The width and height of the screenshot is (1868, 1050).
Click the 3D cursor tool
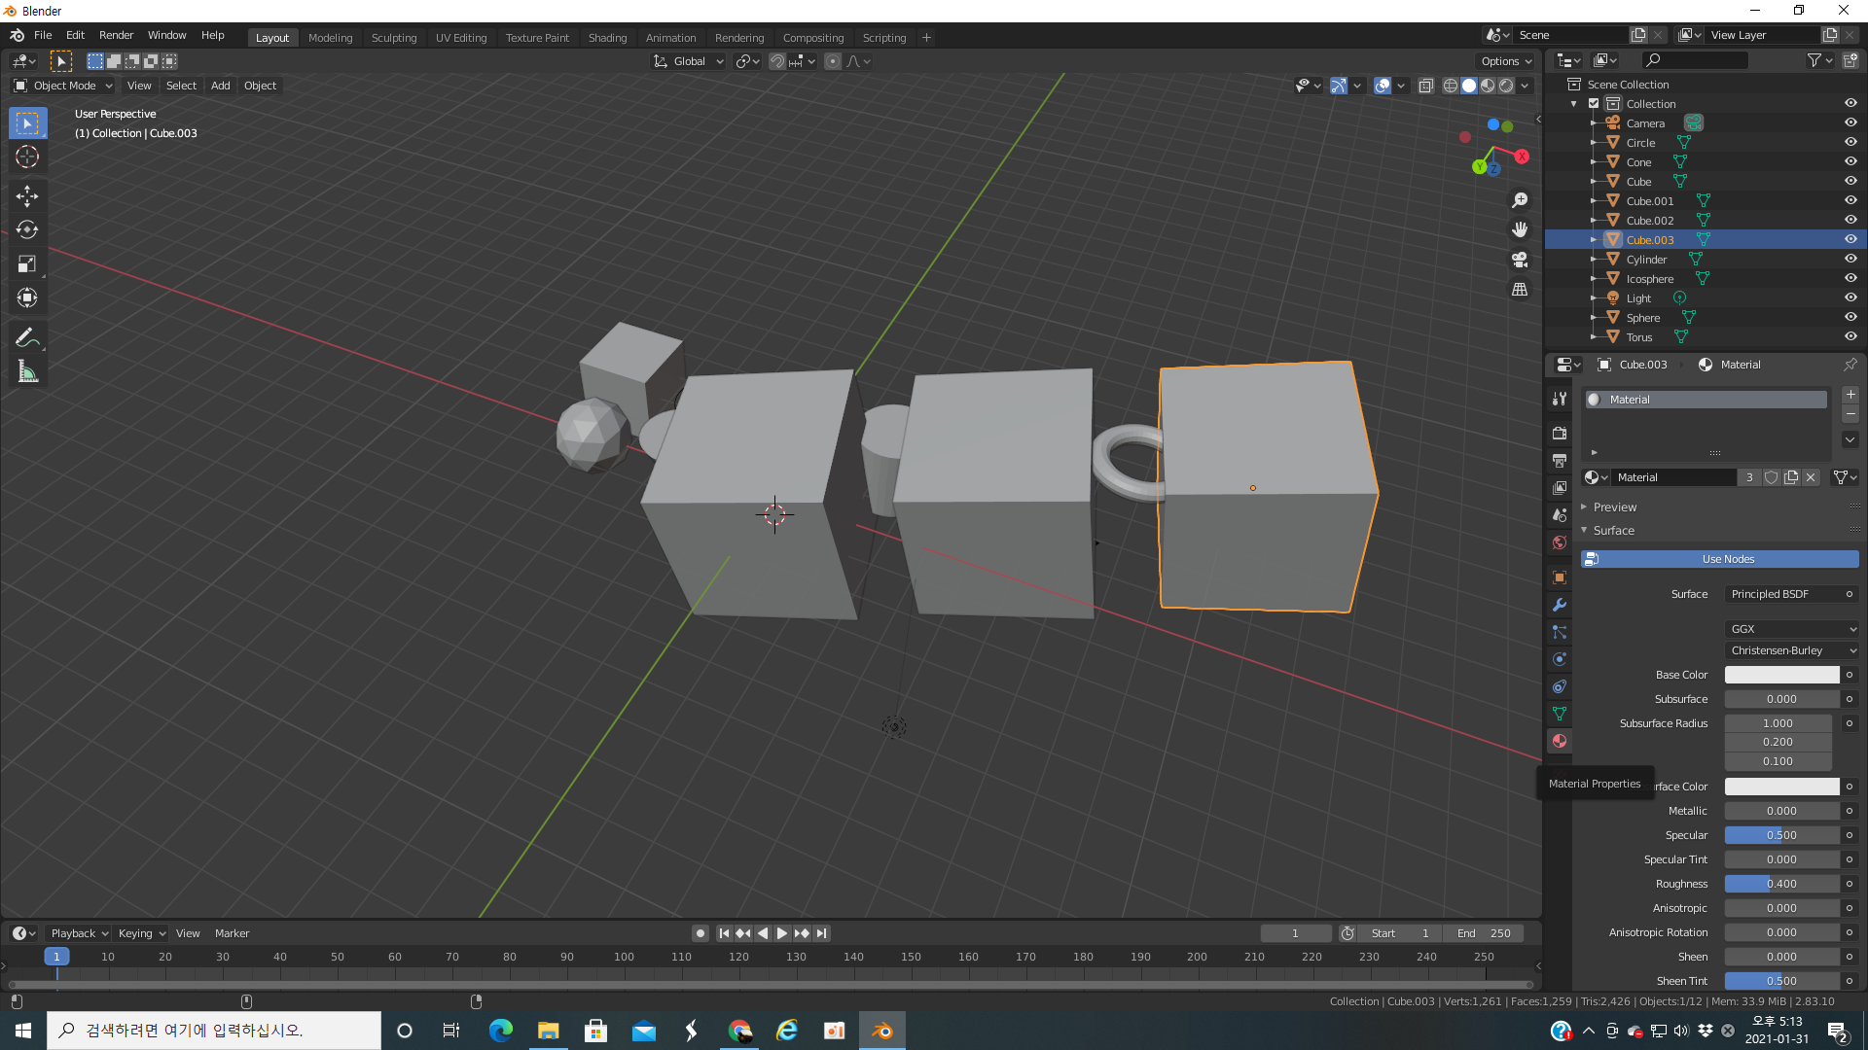[27, 157]
